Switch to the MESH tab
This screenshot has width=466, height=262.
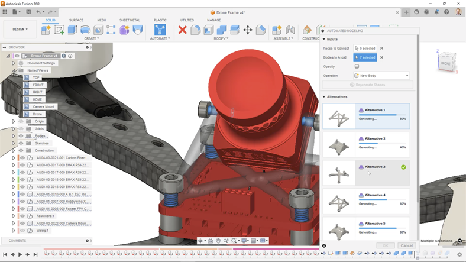(x=101, y=20)
